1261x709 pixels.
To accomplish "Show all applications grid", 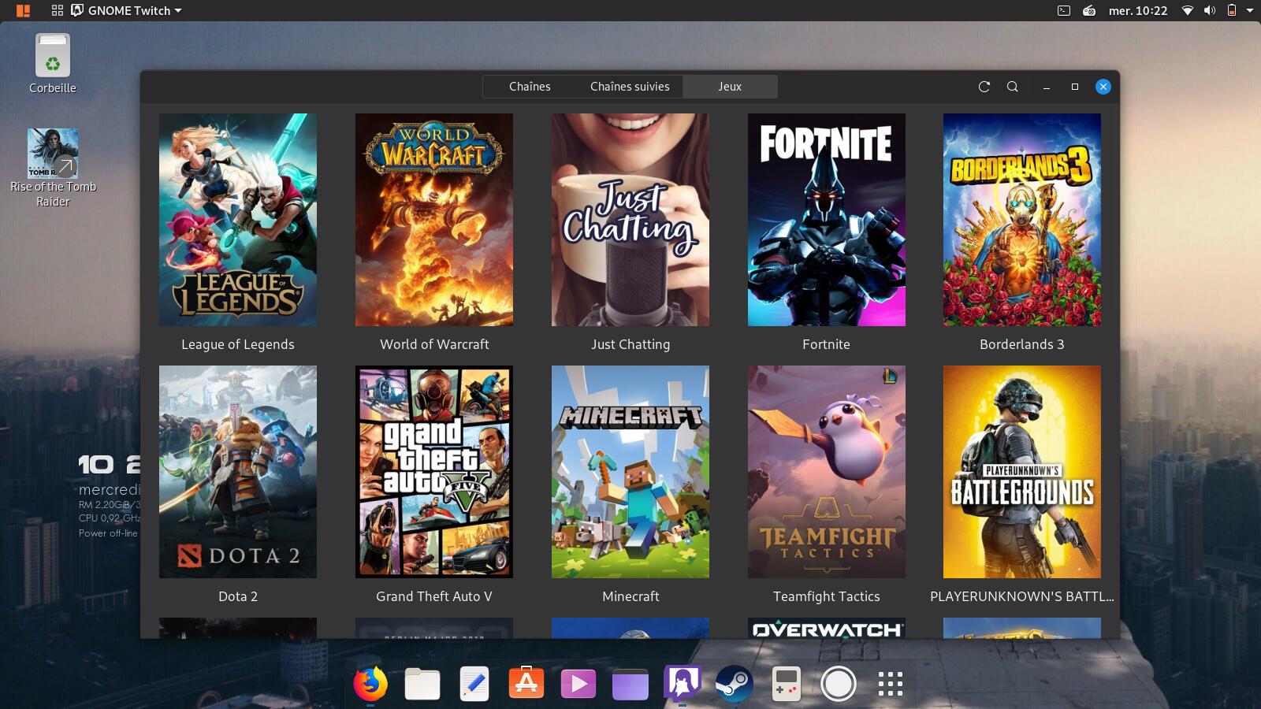I will 891,684.
